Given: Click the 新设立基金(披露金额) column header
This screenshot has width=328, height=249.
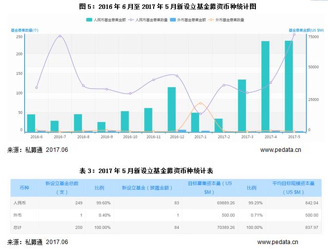Looking at the screenshot, I should pyautogui.click(x=147, y=188).
